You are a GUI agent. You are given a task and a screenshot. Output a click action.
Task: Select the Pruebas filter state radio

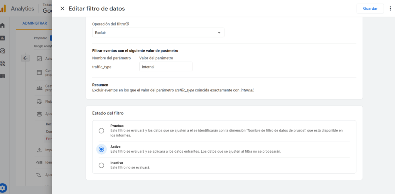pyautogui.click(x=101, y=131)
